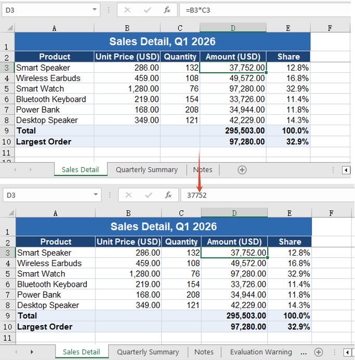Select share 100.0% in bottom sheet

[290, 316]
